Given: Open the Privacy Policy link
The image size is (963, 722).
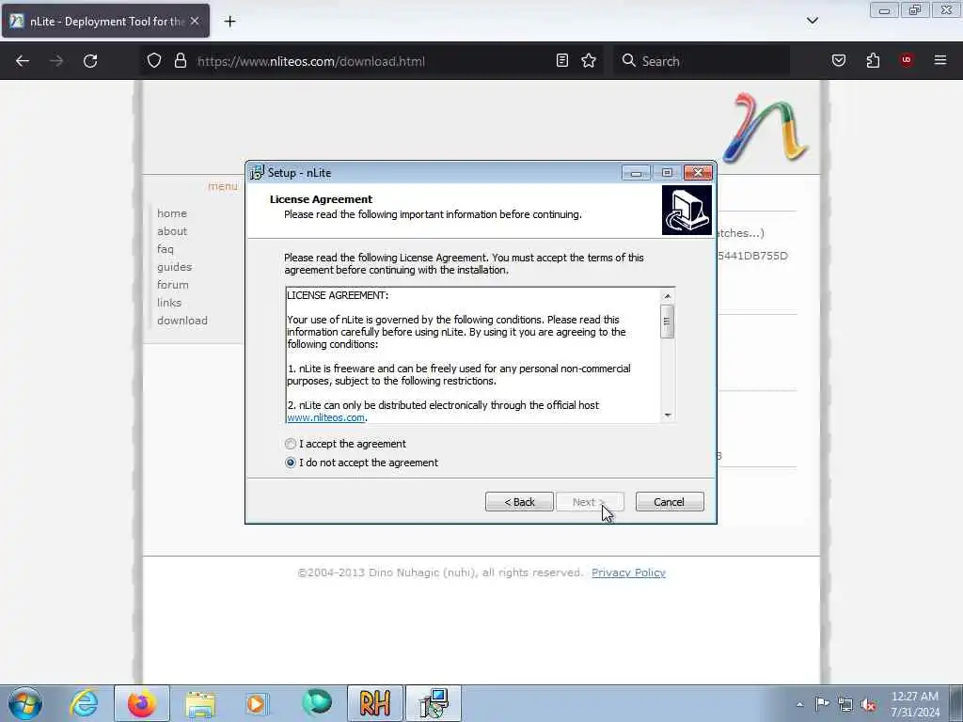Looking at the screenshot, I should click(x=628, y=573).
